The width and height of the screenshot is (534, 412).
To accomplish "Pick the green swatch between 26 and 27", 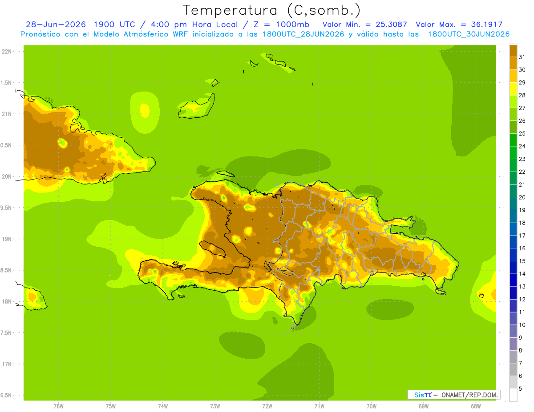I will 513,115.
